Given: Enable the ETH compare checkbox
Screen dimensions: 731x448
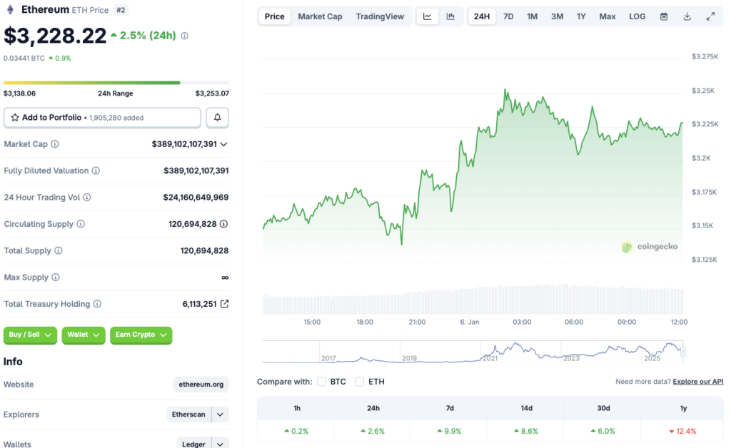Looking at the screenshot, I should click(x=359, y=382).
